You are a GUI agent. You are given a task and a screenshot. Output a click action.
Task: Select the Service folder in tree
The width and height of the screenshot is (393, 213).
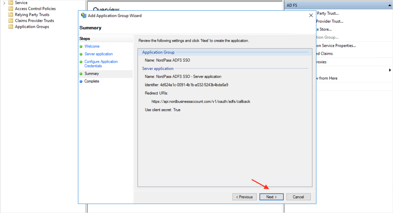click(x=21, y=3)
